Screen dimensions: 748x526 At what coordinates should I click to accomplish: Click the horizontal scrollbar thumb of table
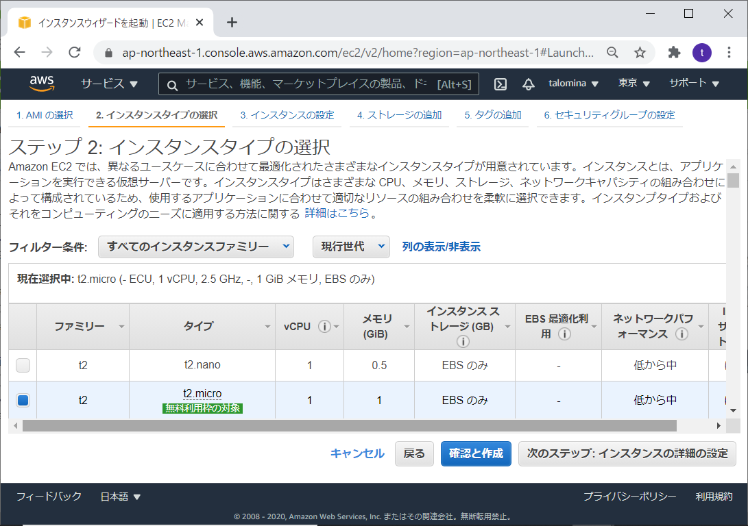click(349, 425)
